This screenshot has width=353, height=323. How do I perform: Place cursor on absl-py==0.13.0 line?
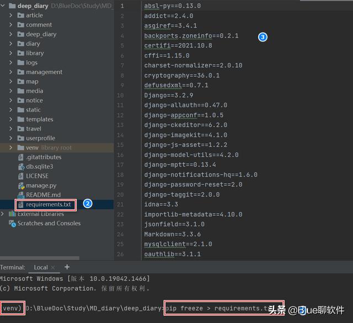[x=173, y=6]
